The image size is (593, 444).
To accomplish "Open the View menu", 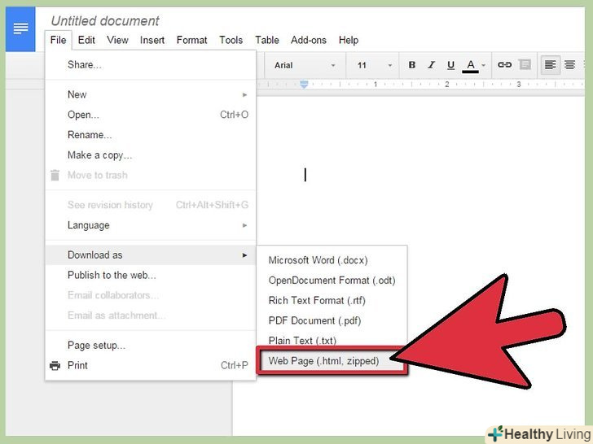I will click(117, 40).
